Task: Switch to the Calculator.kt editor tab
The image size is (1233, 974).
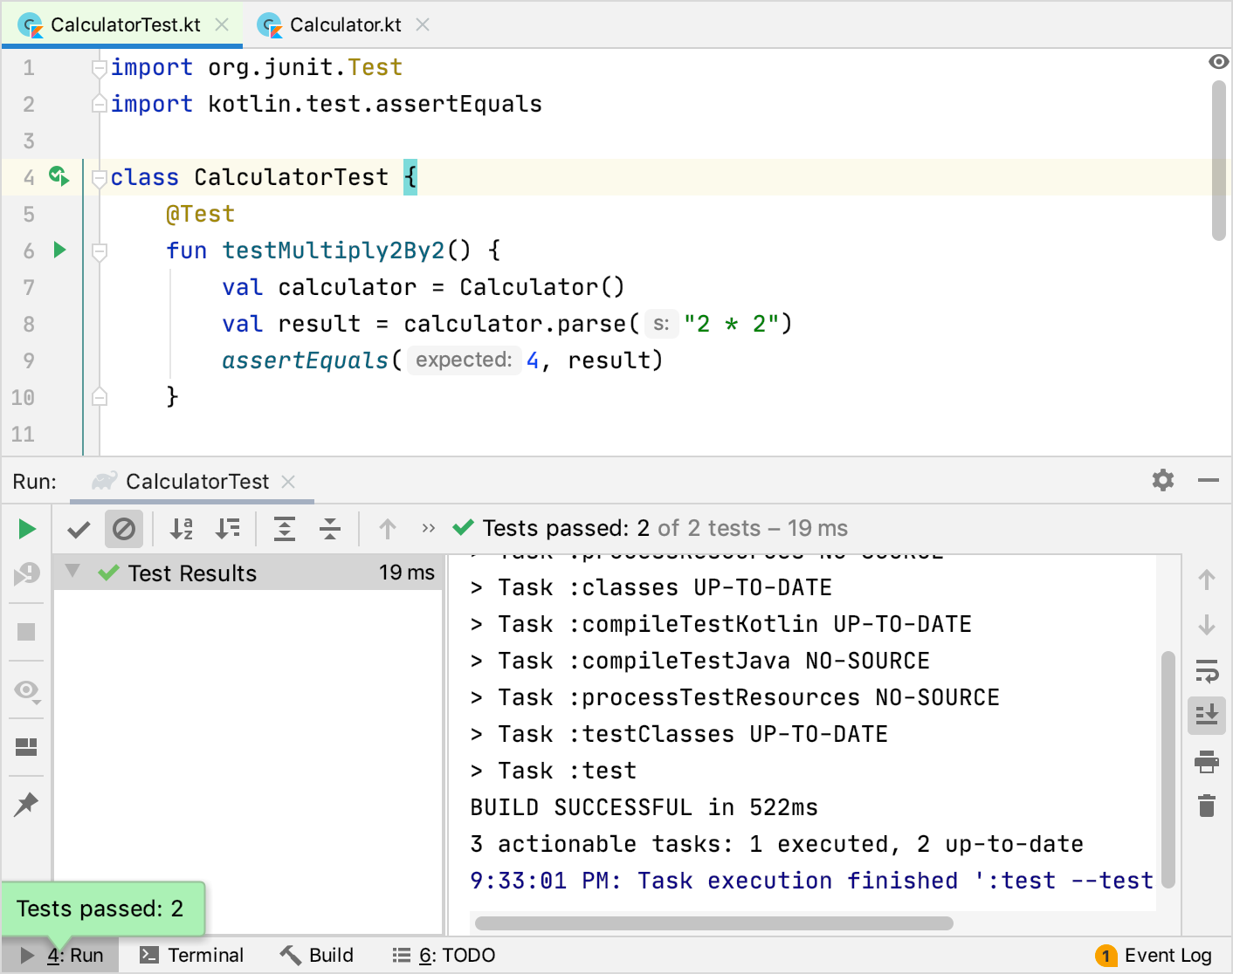Action: 344,25
